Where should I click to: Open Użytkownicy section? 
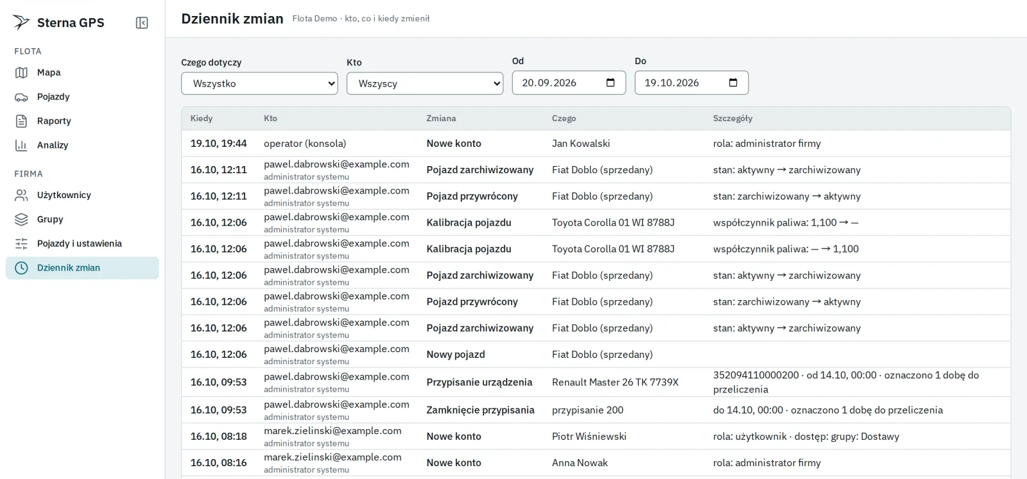pyautogui.click(x=82, y=195)
